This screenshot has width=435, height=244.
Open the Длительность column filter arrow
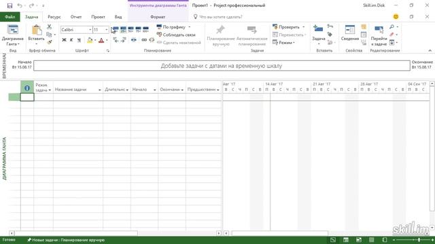coord(127,90)
